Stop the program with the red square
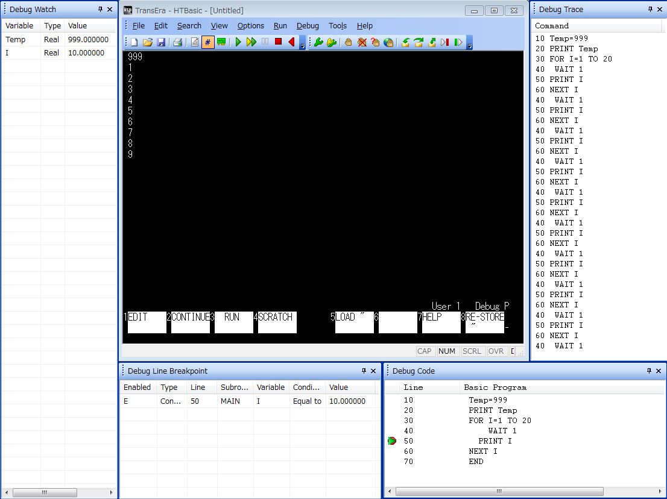This screenshot has height=499, width=667. tap(278, 42)
